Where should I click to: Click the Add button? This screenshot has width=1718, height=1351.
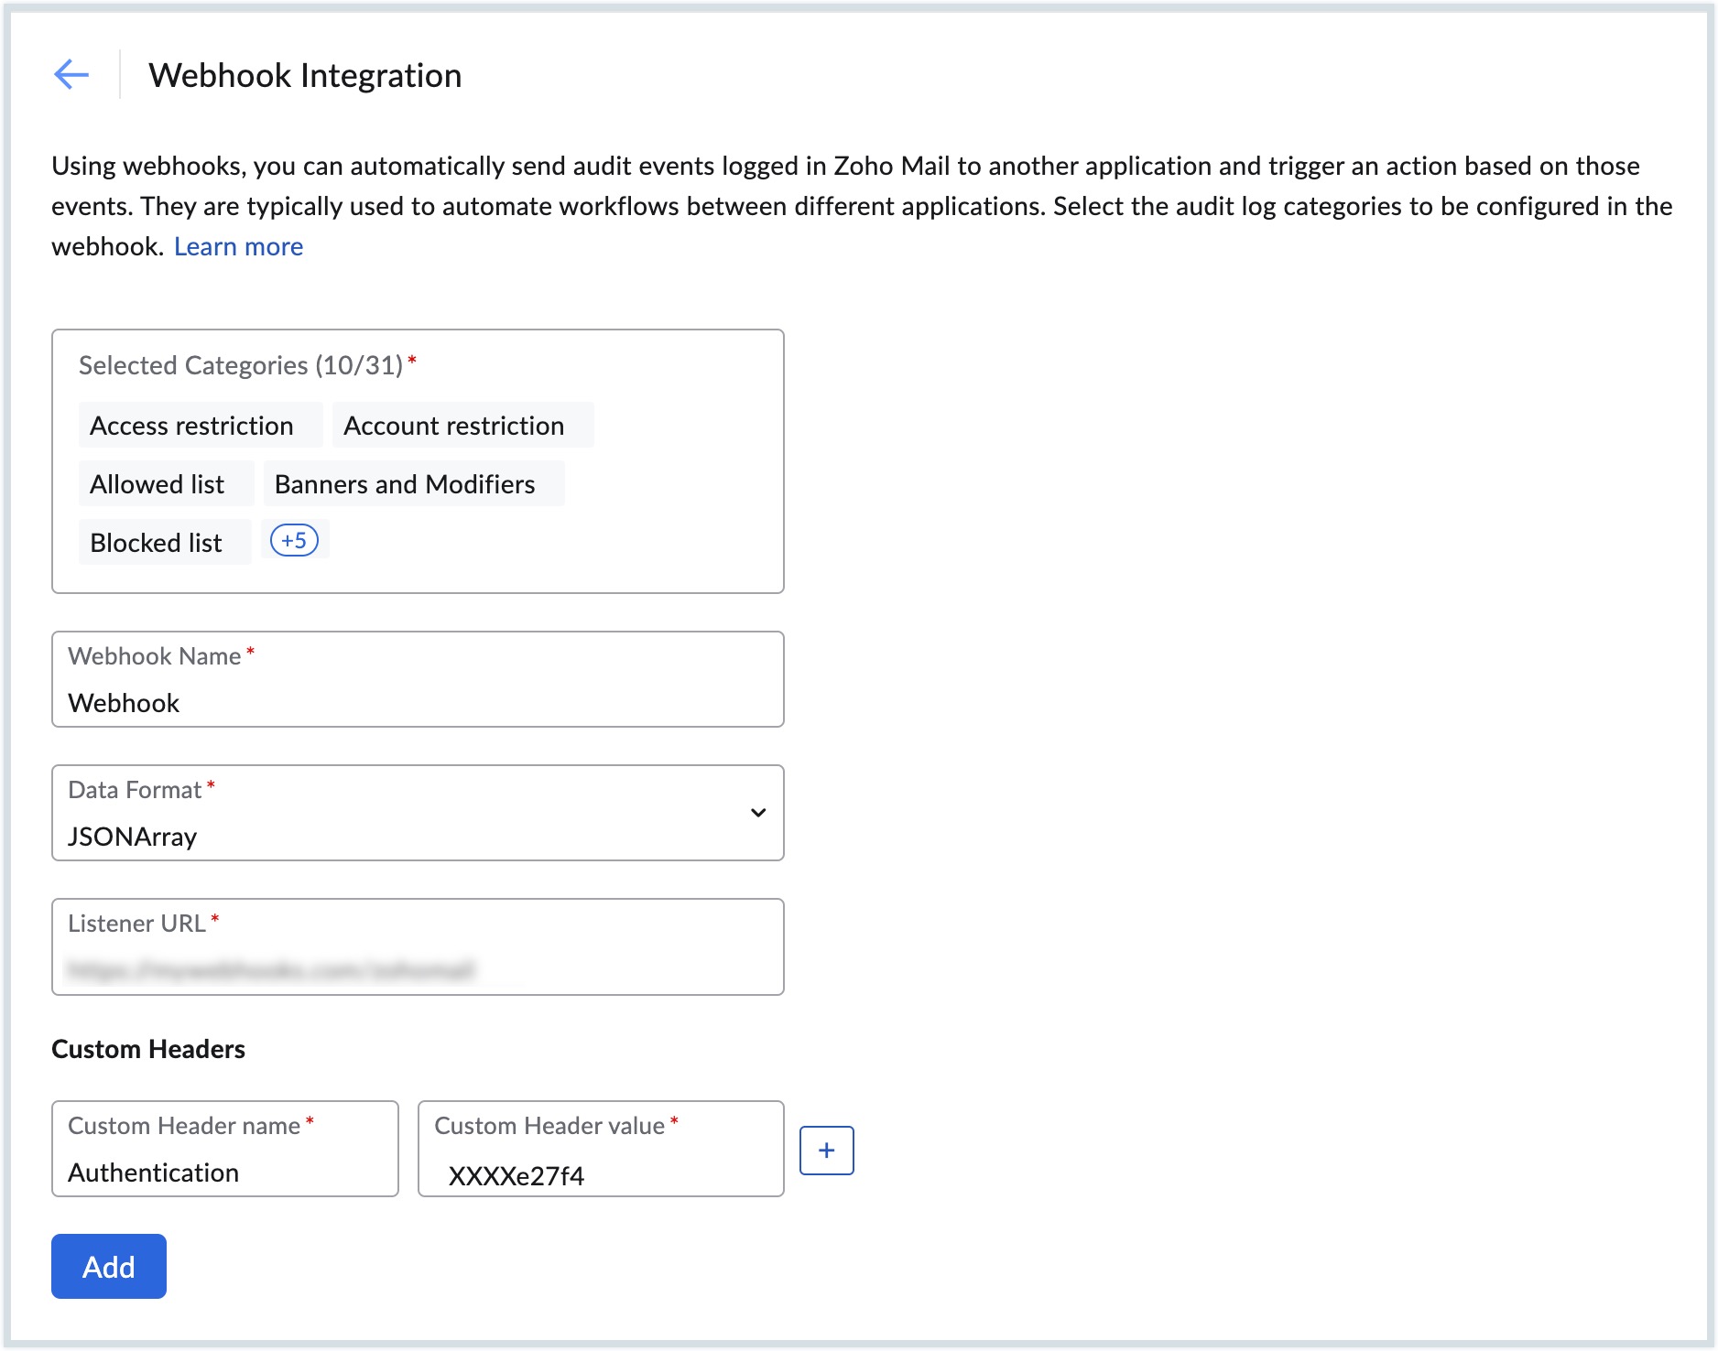click(107, 1266)
